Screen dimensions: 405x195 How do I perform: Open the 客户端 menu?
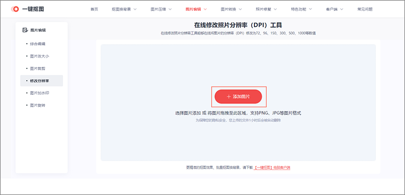click(332, 9)
